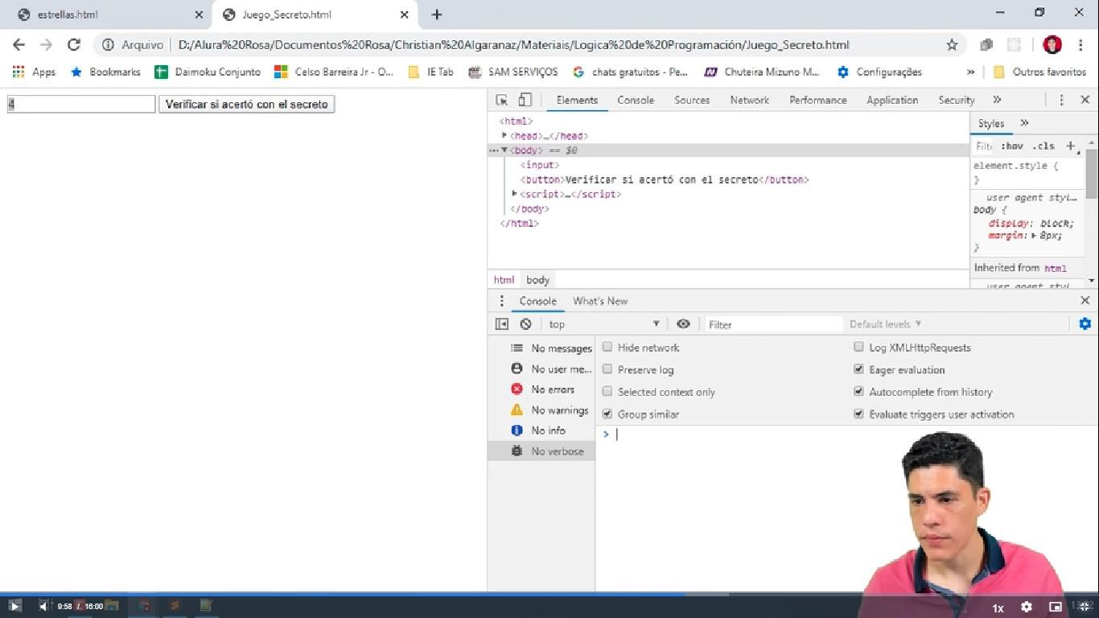Close the DevTools panel

pos(1085,100)
